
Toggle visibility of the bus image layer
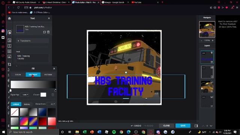point(211,91)
